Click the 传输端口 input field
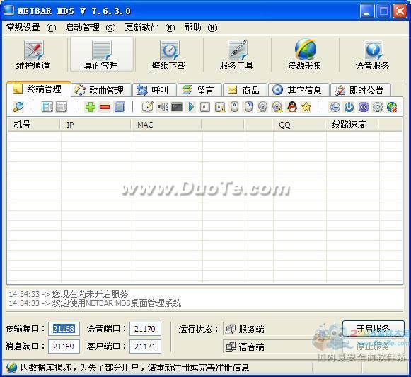This screenshot has width=411, height=377. pyautogui.click(x=64, y=329)
